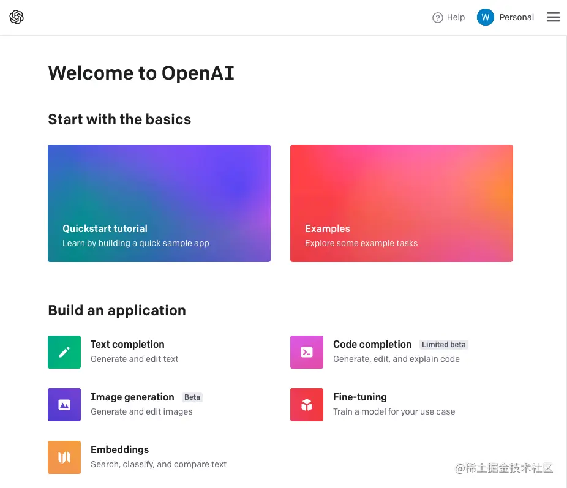Click the 'Build an application' heading
Viewport: 567px width, 488px height.
pos(117,310)
